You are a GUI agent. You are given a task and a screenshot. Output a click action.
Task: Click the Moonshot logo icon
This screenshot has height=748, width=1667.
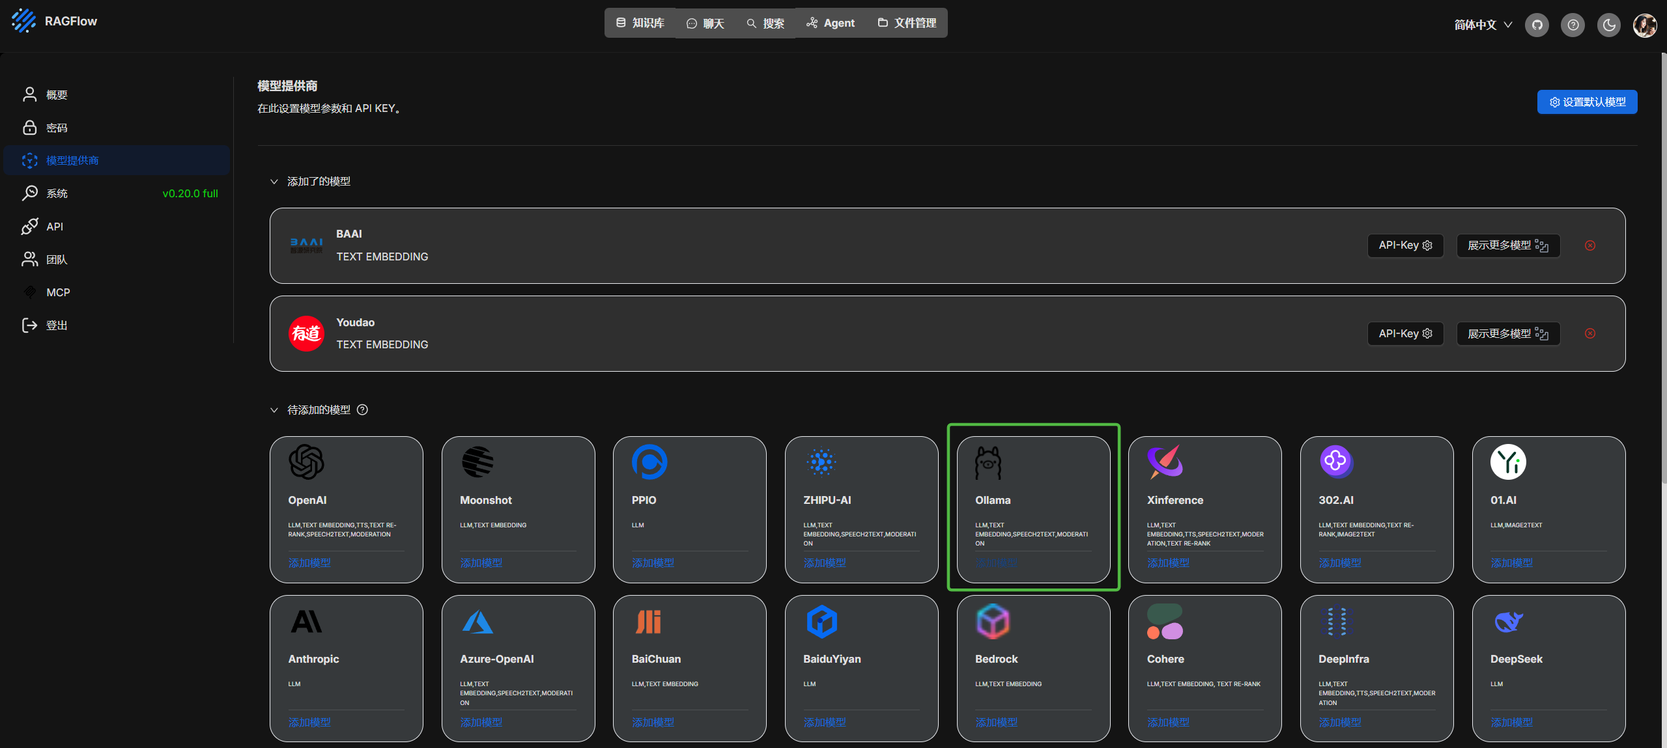(x=477, y=462)
